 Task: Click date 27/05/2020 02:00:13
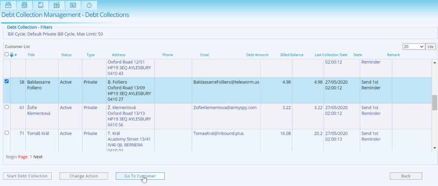[x=336, y=136]
